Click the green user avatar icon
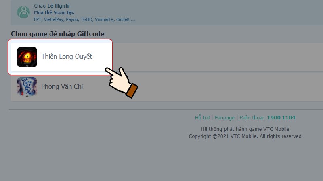 click(23, 12)
